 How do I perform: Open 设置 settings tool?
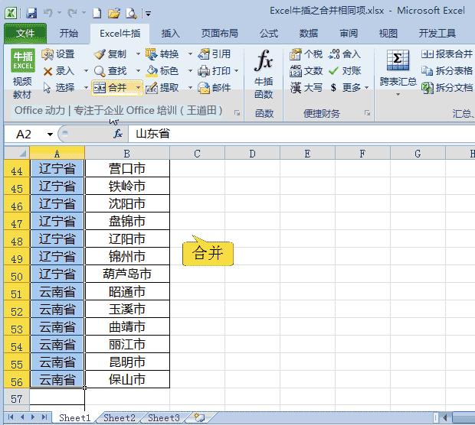click(x=58, y=54)
